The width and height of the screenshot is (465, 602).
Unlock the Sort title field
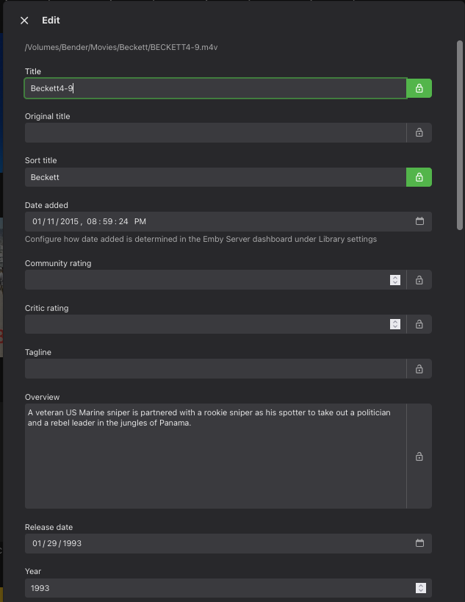pos(419,177)
